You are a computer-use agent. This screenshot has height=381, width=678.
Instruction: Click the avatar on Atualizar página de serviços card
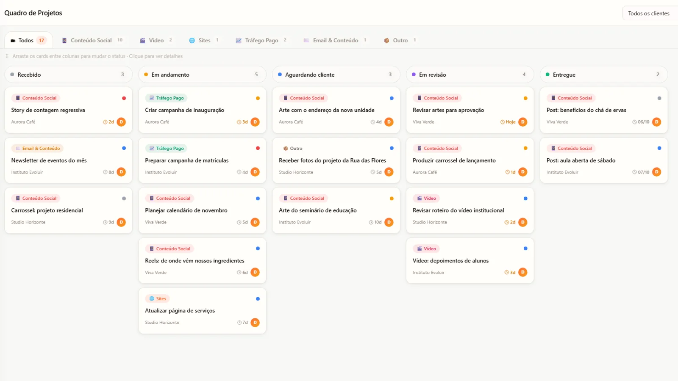(x=255, y=323)
